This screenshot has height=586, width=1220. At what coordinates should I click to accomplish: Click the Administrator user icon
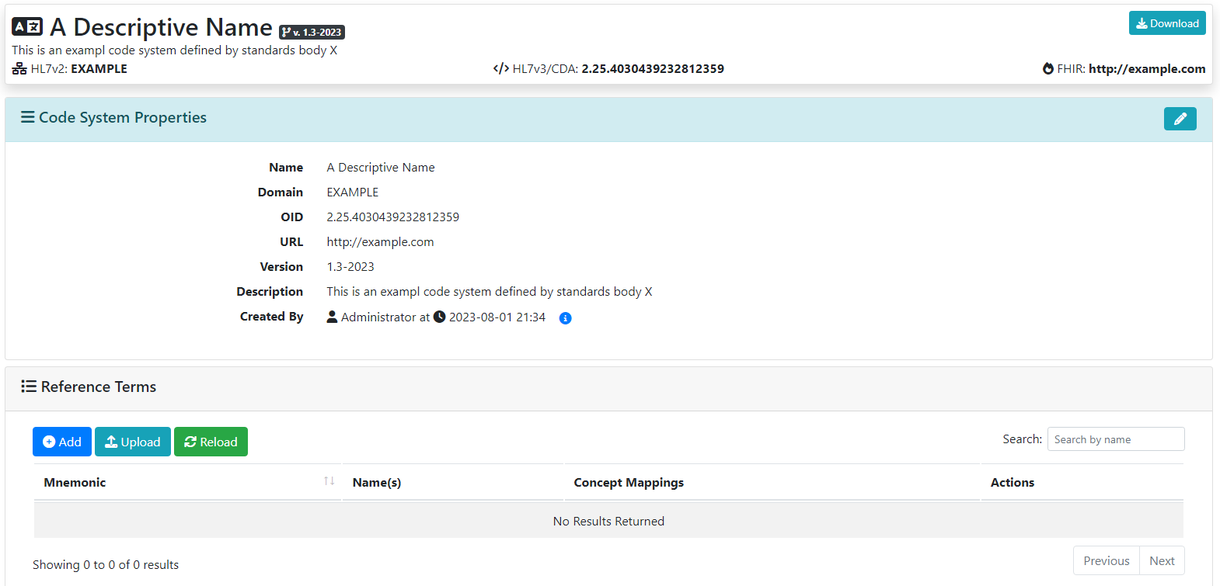[x=332, y=317]
